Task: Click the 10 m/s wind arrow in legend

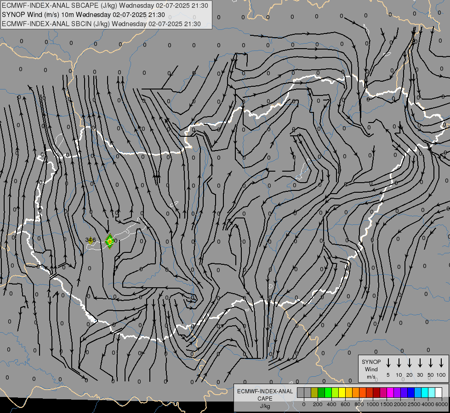Action: click(x=399, y=363)
